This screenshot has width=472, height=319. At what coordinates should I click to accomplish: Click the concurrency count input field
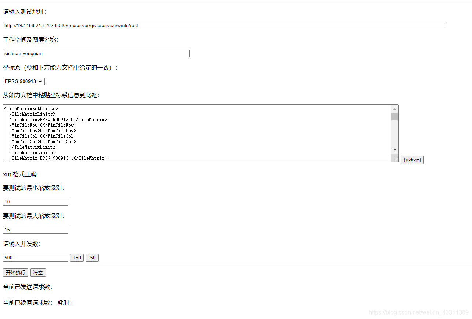pos(35,258)
